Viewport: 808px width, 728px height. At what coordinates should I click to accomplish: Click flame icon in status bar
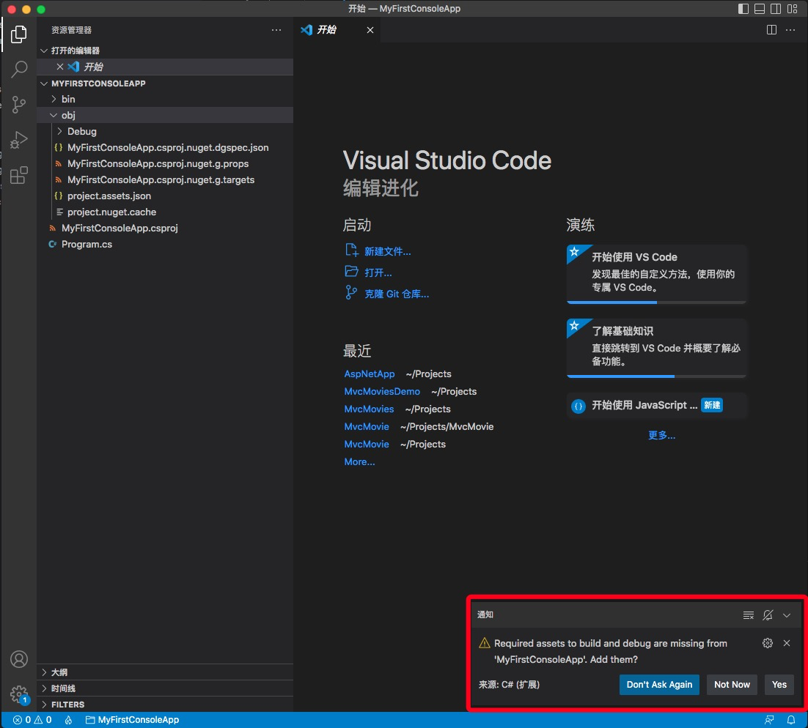(68, 720)
